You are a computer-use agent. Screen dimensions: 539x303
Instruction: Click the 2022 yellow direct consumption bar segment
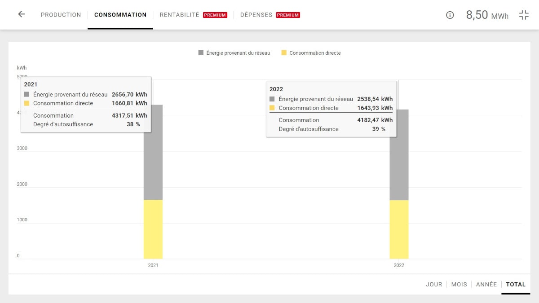point(399,229)
